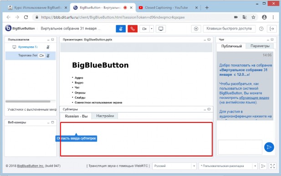This screenshot has width=281, height=176.
Task: Switch to Публичный chat tab
Action: coord(231,46)
